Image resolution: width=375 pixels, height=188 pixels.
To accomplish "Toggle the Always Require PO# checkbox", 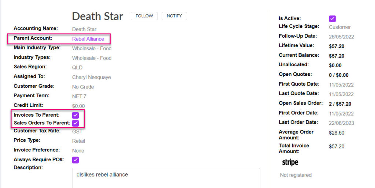I will click(75, 160).
